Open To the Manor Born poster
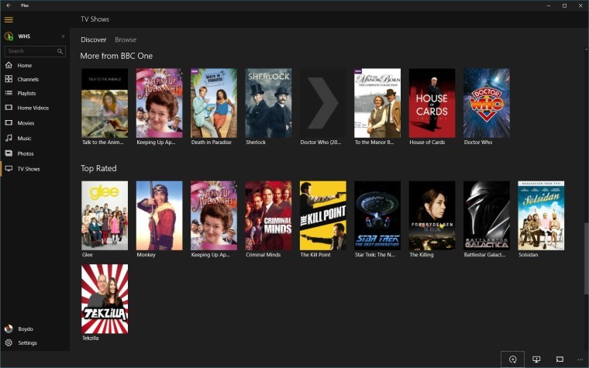 click(x=377, y=103)
